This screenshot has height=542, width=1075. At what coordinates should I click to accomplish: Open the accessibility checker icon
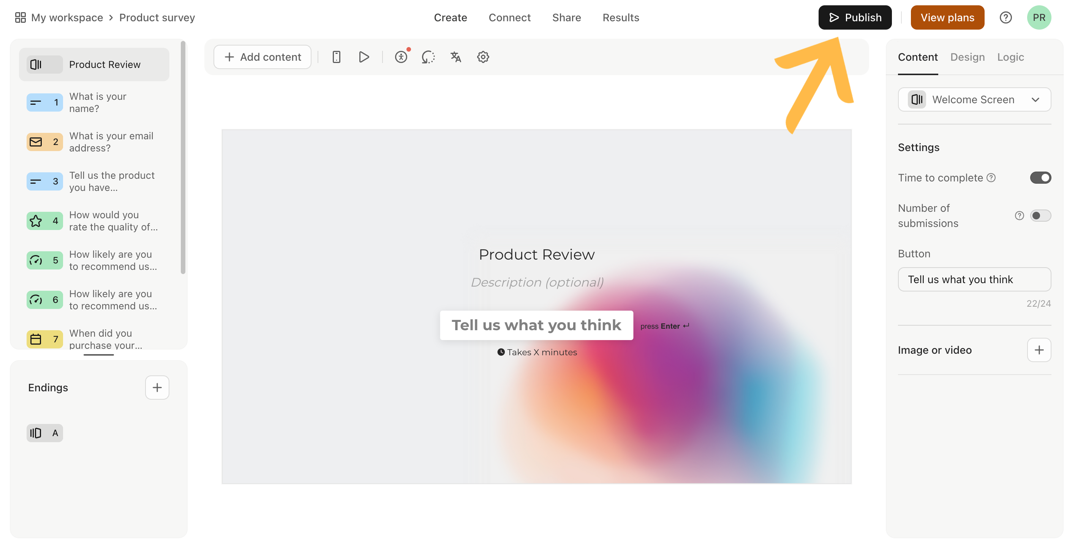401,57
